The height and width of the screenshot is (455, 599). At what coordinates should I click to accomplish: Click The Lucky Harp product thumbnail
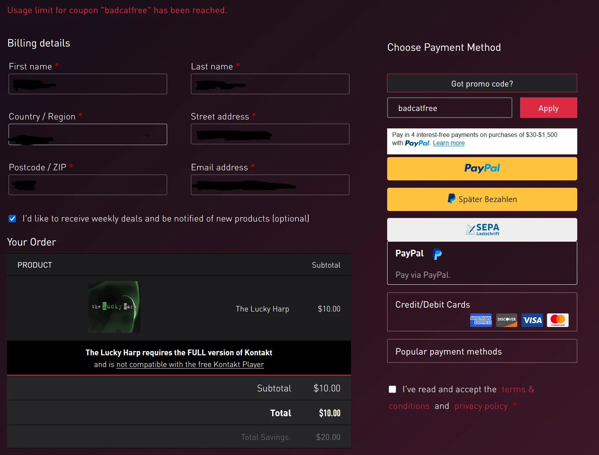pyautogui.click(x=114, y=307)
